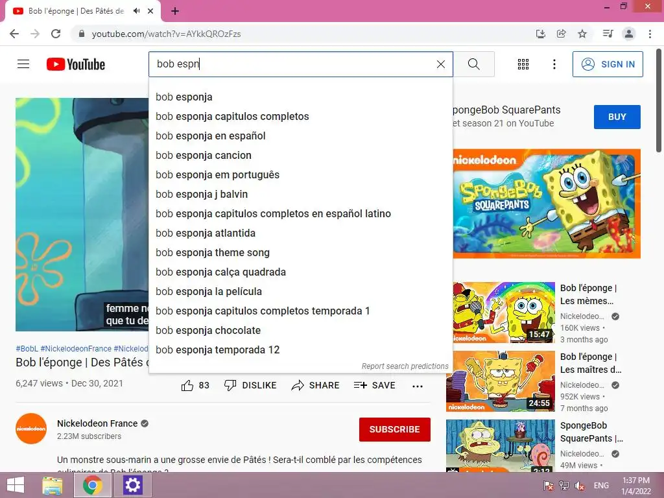Click inside the YouTube search field

(301, 64)
